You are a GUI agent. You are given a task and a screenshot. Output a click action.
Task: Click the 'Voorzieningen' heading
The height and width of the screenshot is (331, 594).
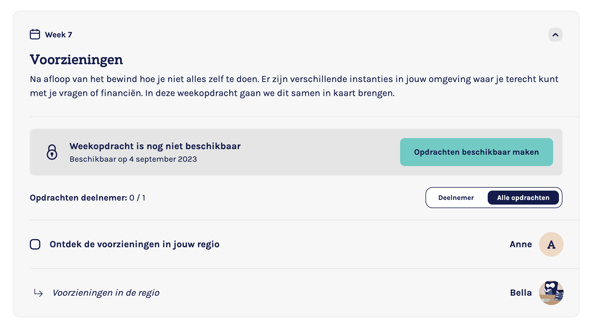(76, 60)
